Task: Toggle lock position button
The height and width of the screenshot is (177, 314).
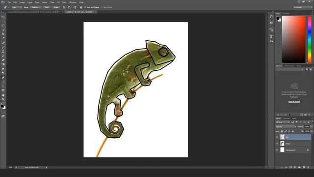Action: (289, 131)
